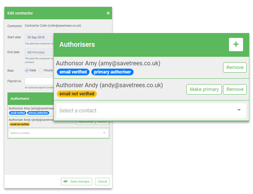This screenshot has width=253, height=194.
Task: Click 'Authorisor Amy (amy@savetrees.co.uk)' in enlarged panel
Action: coord(108,63)
